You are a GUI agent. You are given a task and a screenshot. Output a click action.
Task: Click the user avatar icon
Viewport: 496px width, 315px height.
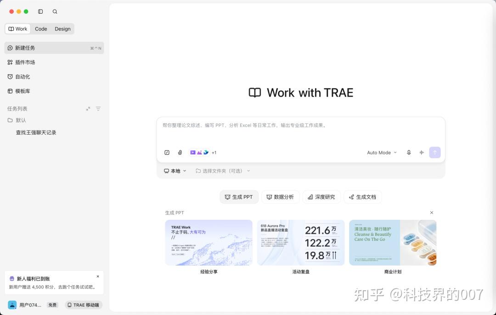click(12, 305)
